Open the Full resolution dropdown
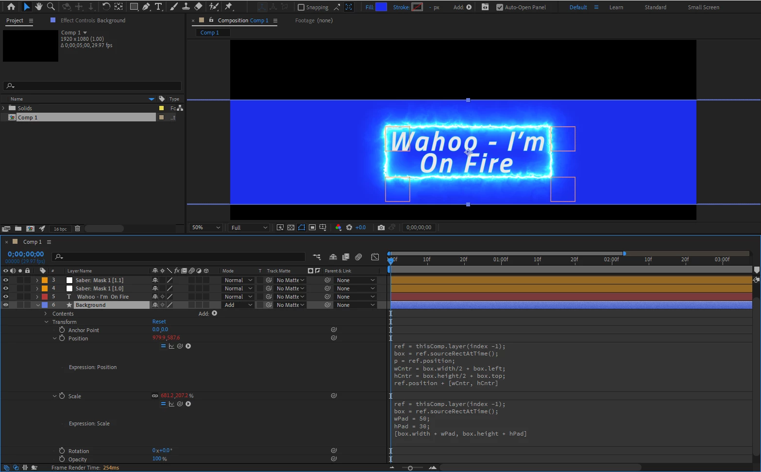 click(x=249, y=227)
